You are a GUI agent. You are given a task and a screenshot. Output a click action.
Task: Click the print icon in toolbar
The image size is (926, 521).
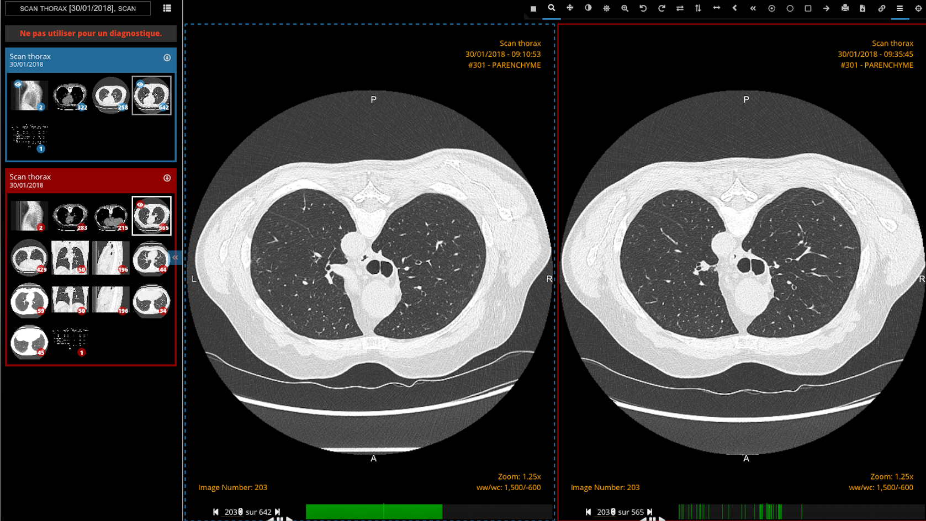click(845, 8)
